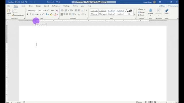Switch to the Insert tab

(x=23, y=6)
